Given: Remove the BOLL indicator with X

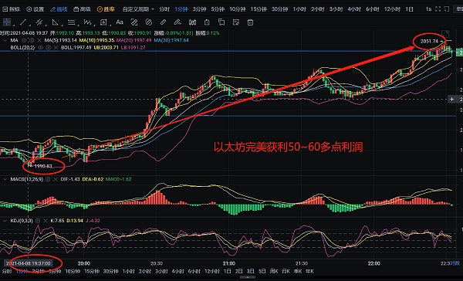Looking at the screenshot, I should tap(56, 47).
